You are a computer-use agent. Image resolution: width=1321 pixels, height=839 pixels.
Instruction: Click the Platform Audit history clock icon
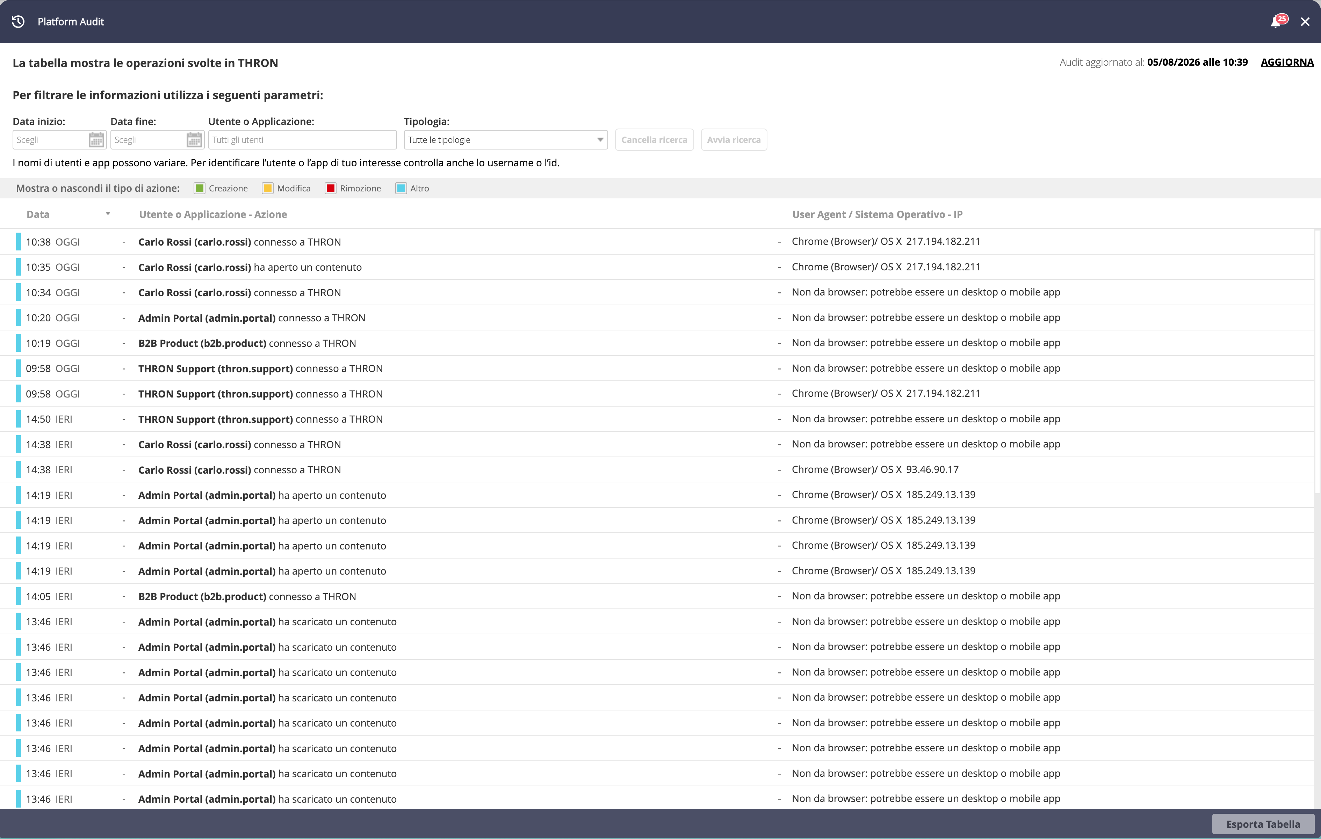[18, 21]
